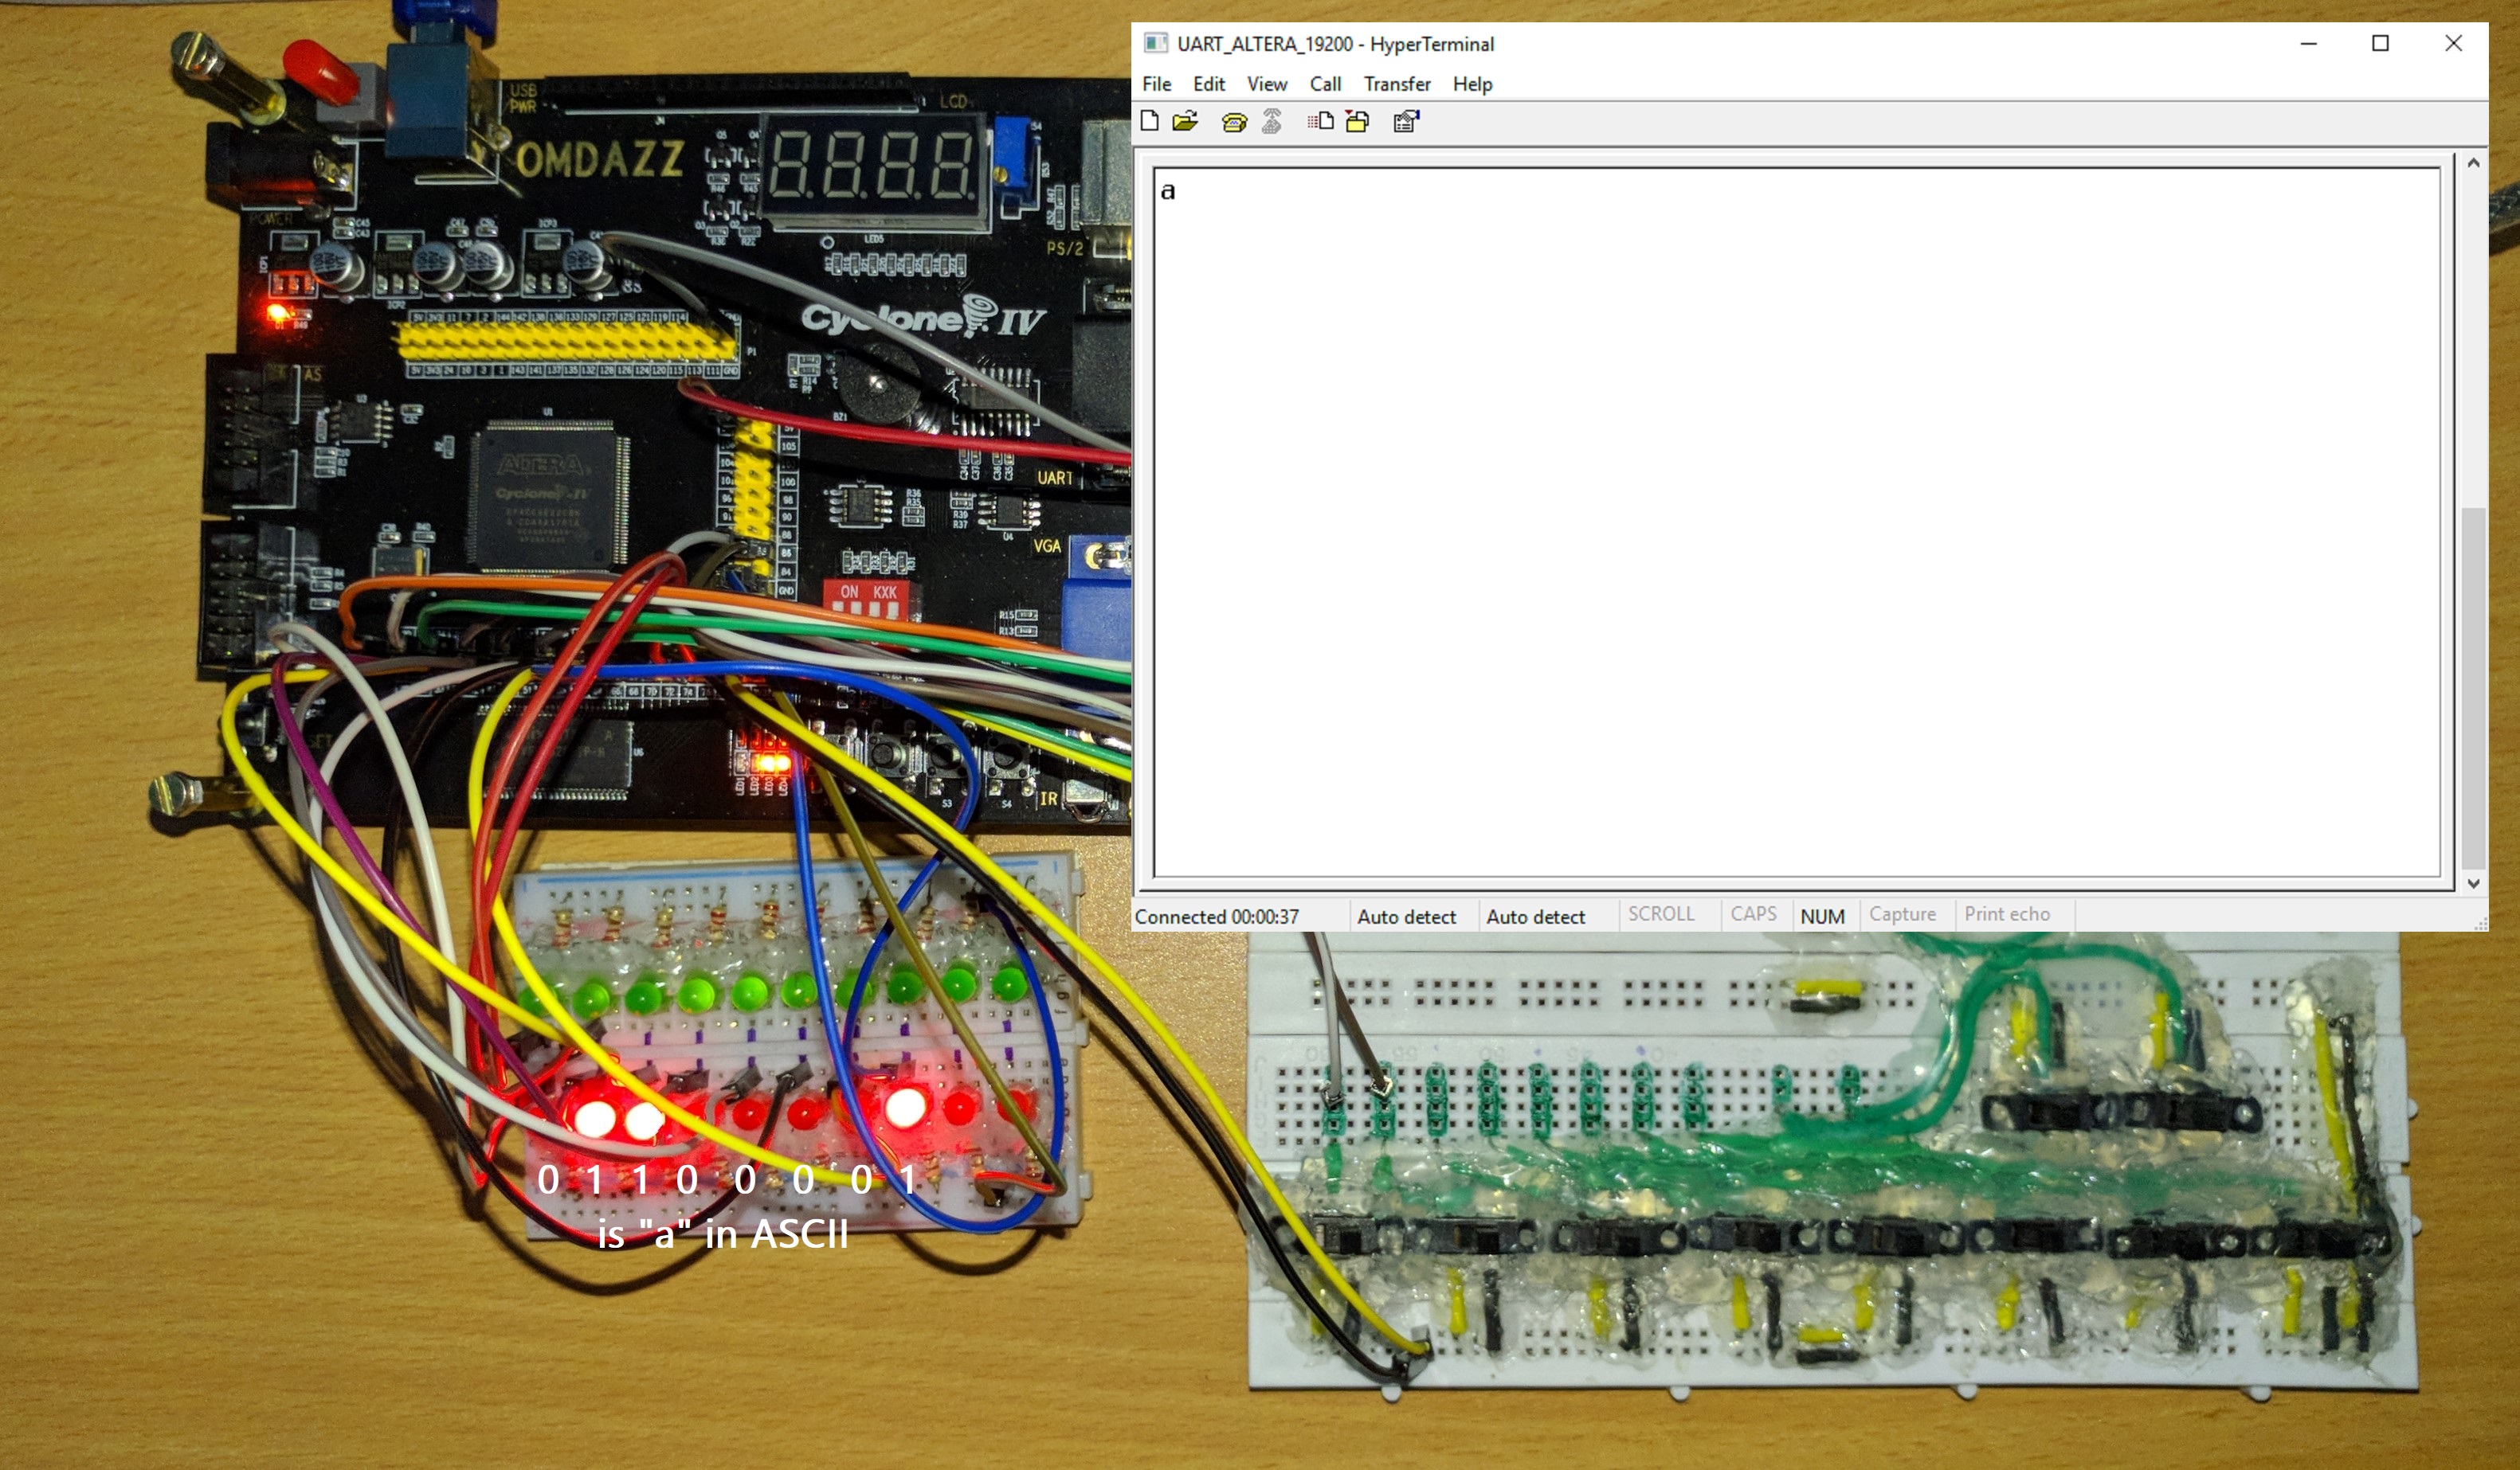Close the HyperTerminal window
The width and height of the screenshot is (2520, 1470).
(2454, 43)
